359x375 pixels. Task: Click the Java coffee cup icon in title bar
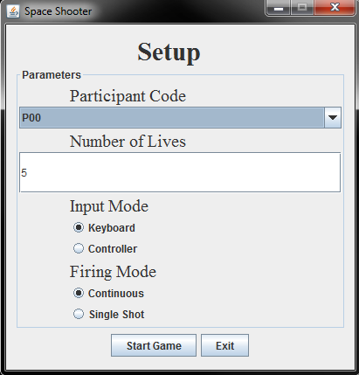point(13,11)
